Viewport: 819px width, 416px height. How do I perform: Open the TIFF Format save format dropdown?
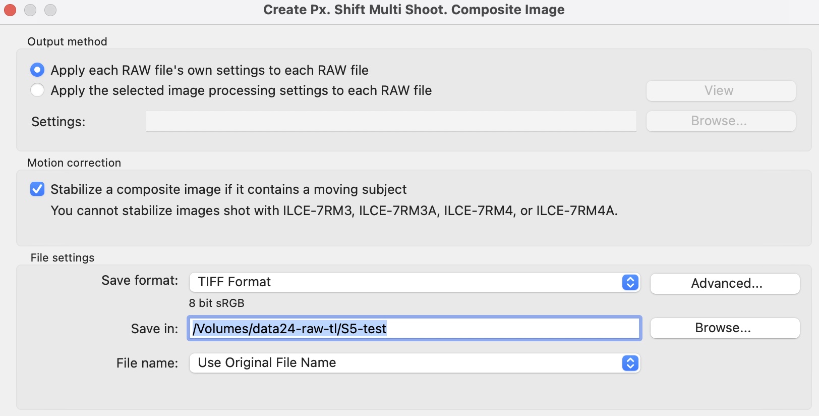415,282
